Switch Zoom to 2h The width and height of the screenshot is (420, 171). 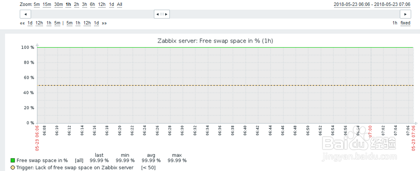[76, 4]
